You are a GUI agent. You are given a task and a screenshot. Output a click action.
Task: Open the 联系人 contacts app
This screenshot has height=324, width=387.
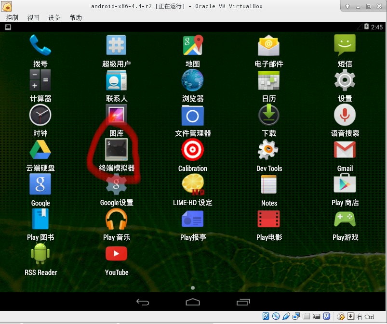click(x=116, y=80)
